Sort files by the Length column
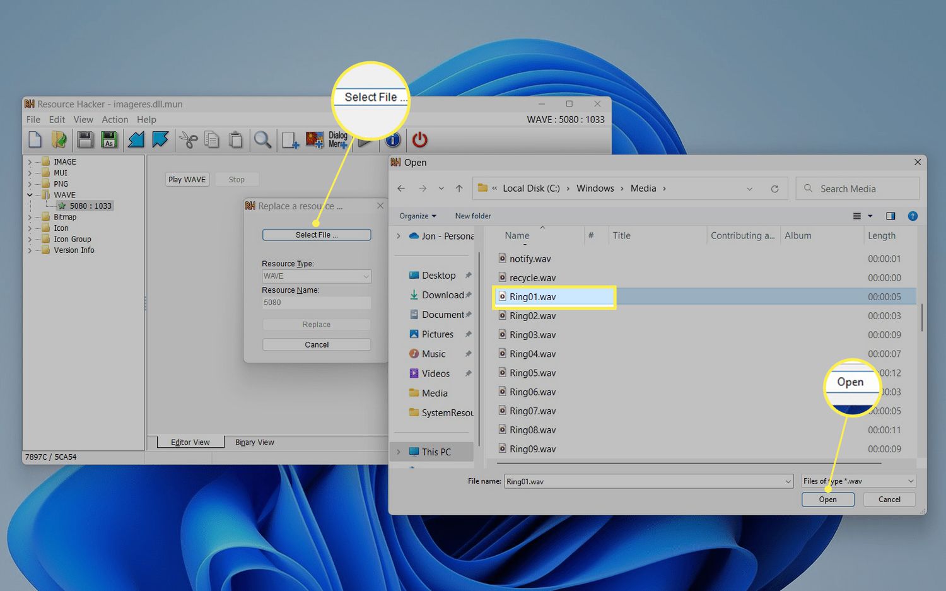946x591 pixels. 882,236
